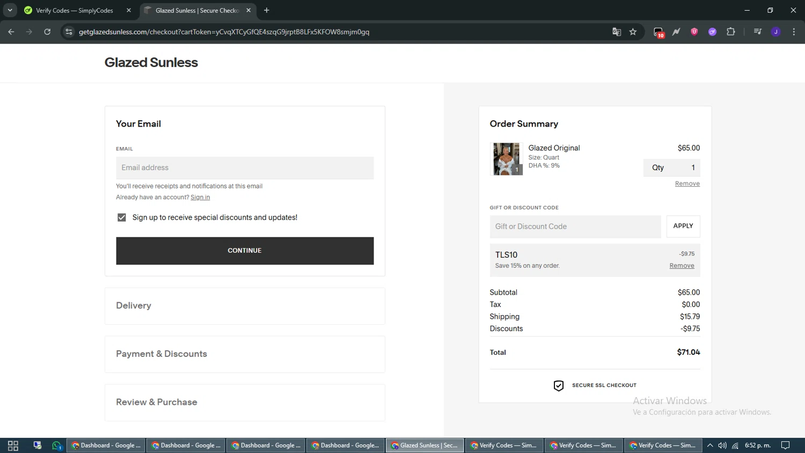Click the CONTINUE button
This screenshot has height=453, width=805.
(x=245, y=251)
